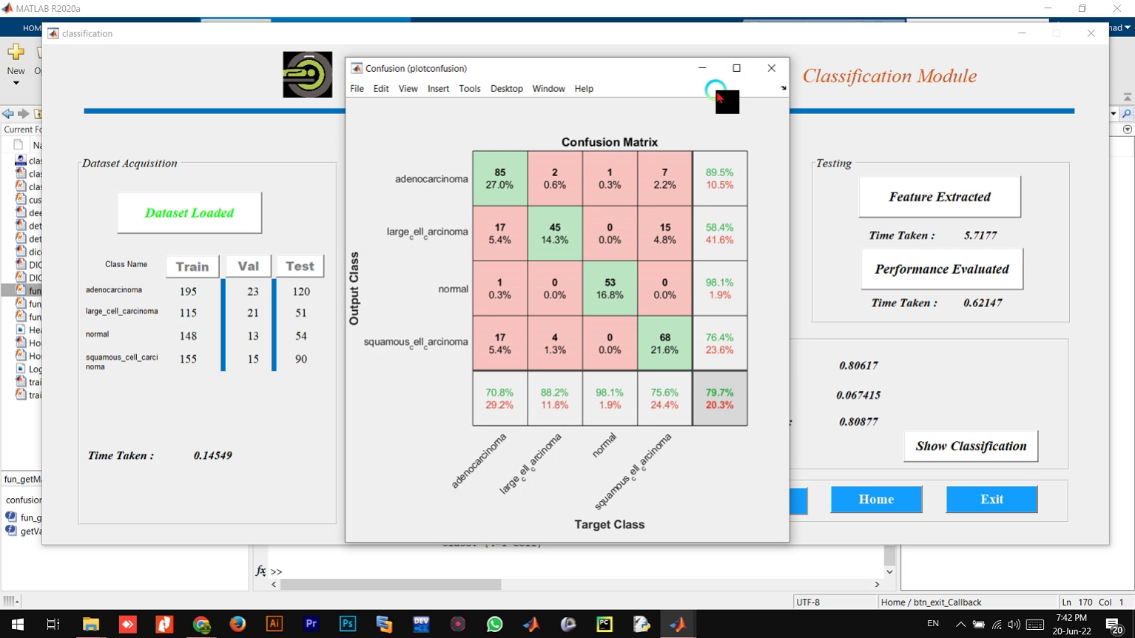Open the Help menu in Confusion window
1135x638 pixels.
tap(584, 89)
